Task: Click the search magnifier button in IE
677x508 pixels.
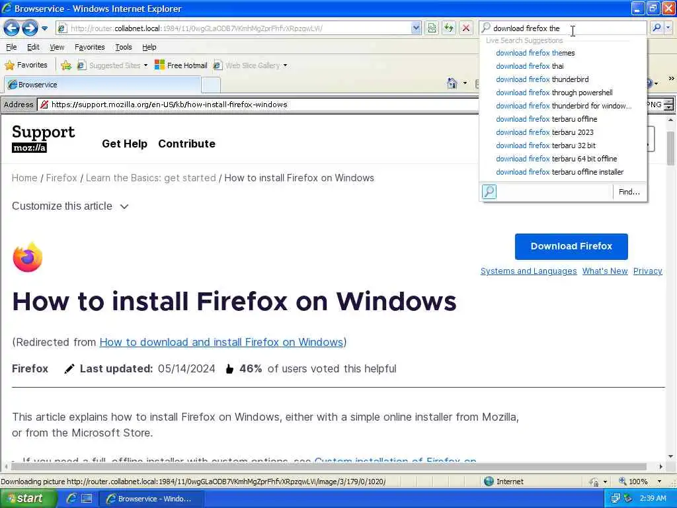Action: 657,28
